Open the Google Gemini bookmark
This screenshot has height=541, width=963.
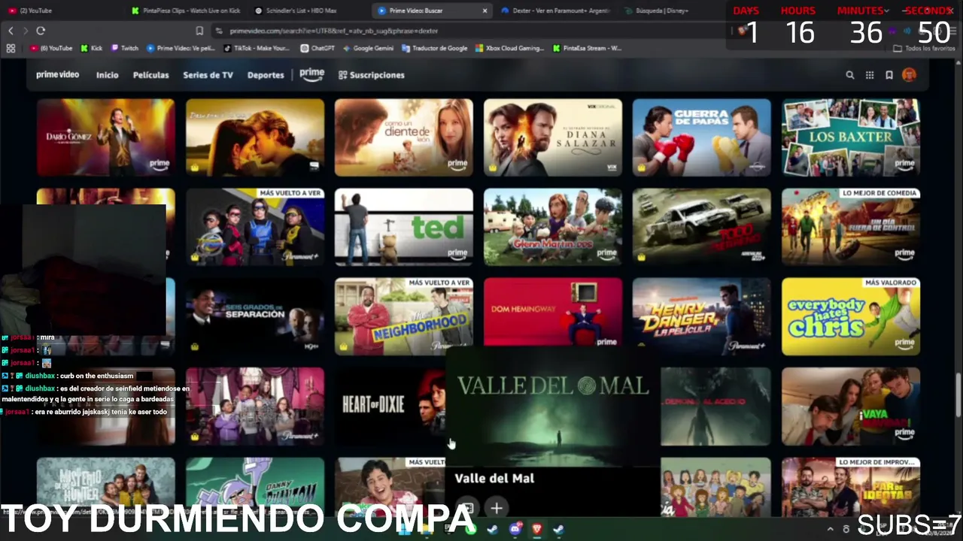368,48
